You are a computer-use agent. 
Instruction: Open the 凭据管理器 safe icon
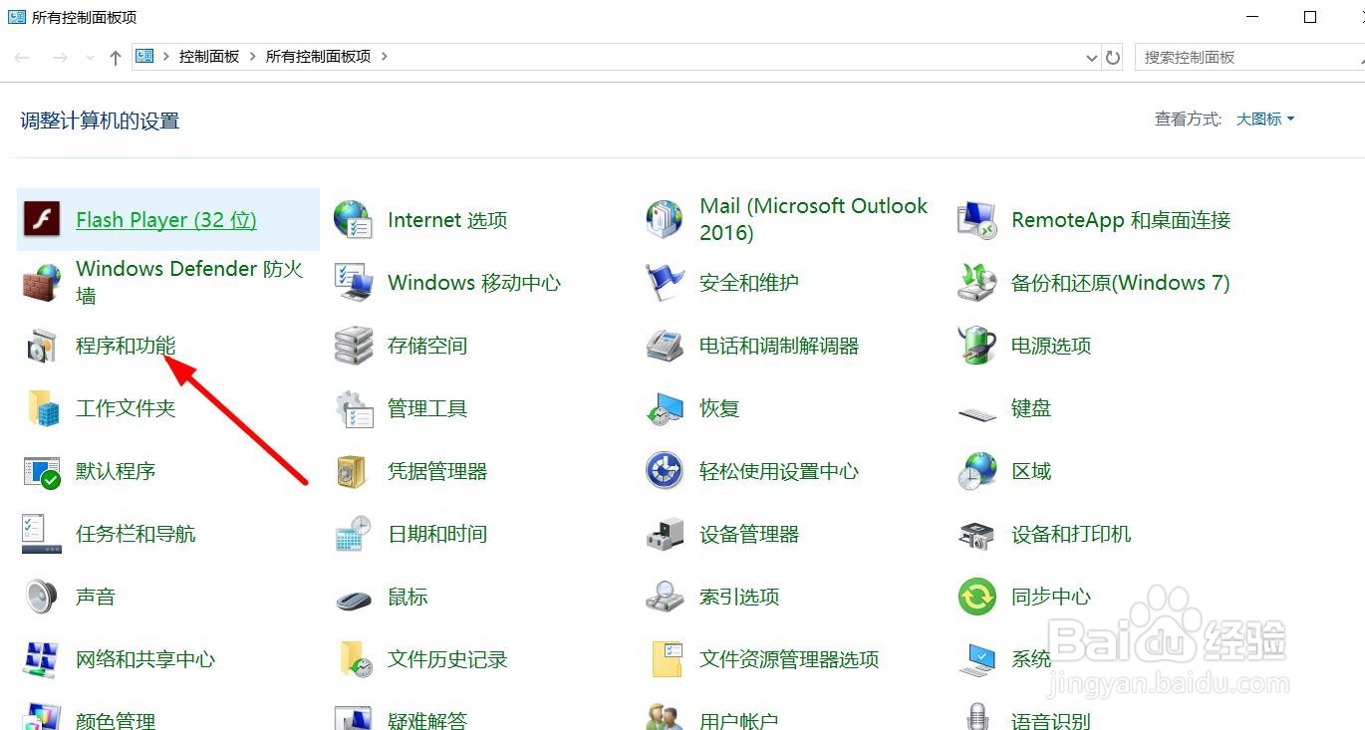point(353,471)
